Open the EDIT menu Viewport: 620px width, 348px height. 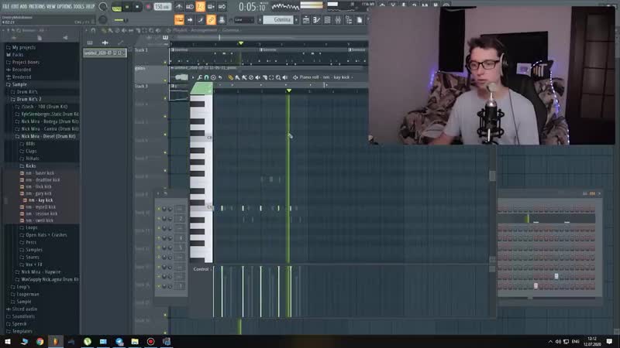tap(14, 7)
